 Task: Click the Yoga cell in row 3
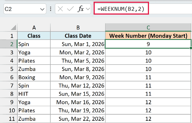34,52
